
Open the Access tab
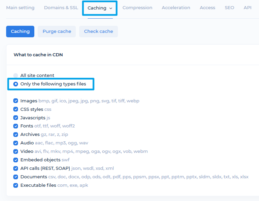coord(207,8)
